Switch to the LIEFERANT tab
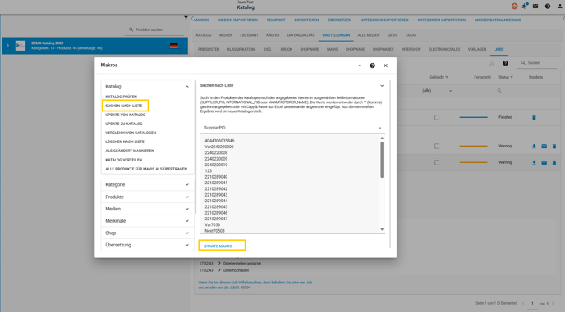Screen dimensions: 565x312 (249, 35)
